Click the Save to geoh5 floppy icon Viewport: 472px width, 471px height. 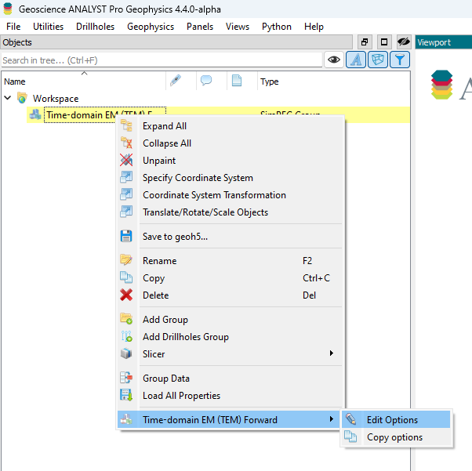click(126, 236)
